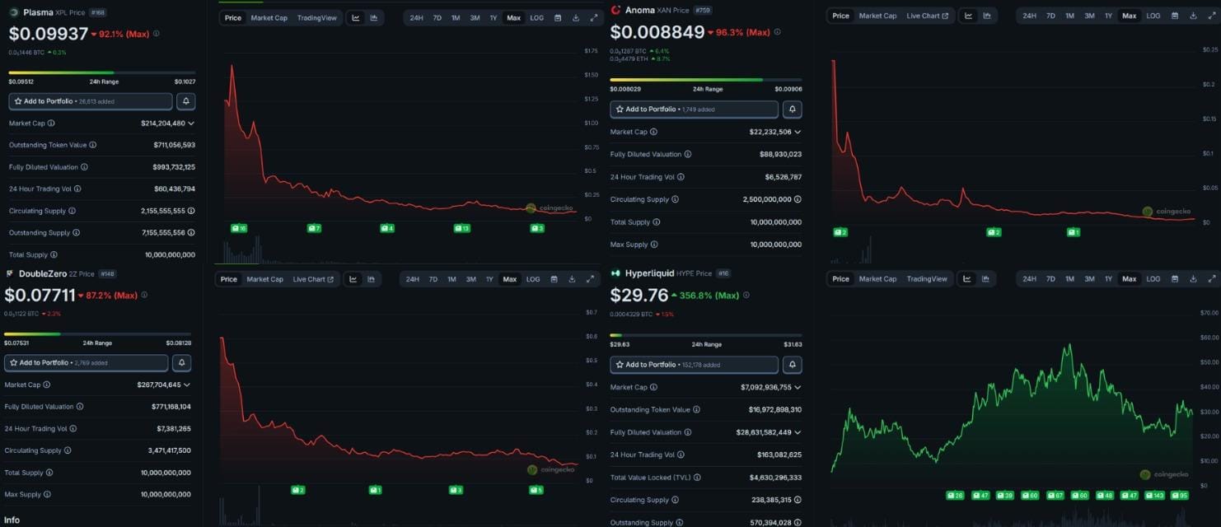Select Max range on Anoma chart

(x=1129, y=16)
